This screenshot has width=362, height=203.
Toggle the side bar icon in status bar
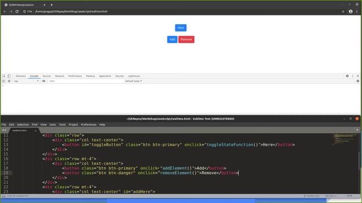pos(4,196)
